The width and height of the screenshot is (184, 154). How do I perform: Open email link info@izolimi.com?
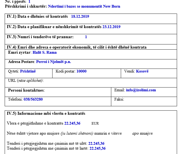(141, 90)
